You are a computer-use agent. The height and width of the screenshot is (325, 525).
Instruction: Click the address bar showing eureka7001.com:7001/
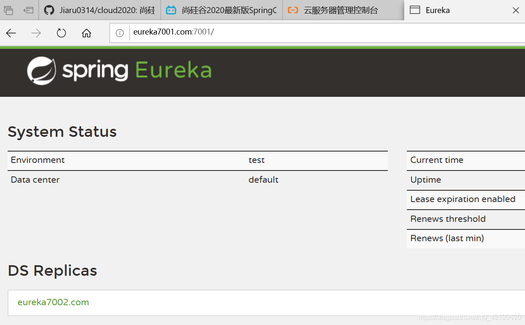[317, 32]
